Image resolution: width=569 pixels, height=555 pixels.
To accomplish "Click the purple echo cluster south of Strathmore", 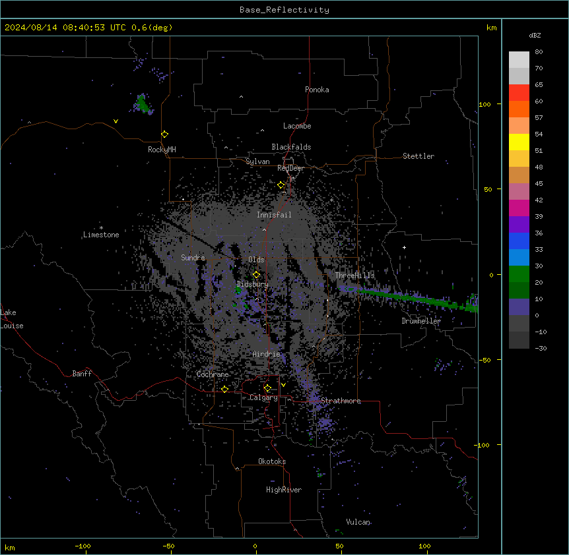I will pyautogui.click(x=325, y=423).
